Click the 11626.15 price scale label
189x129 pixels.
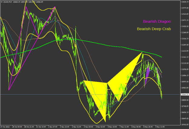click(185, 2)
